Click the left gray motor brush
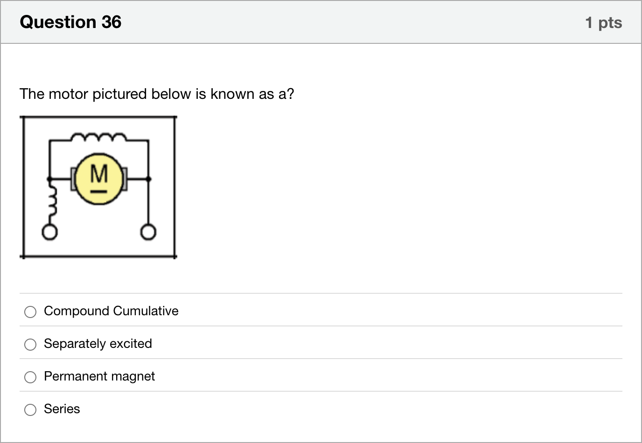This screenshot has width=642, height=443. coord(73,179)
